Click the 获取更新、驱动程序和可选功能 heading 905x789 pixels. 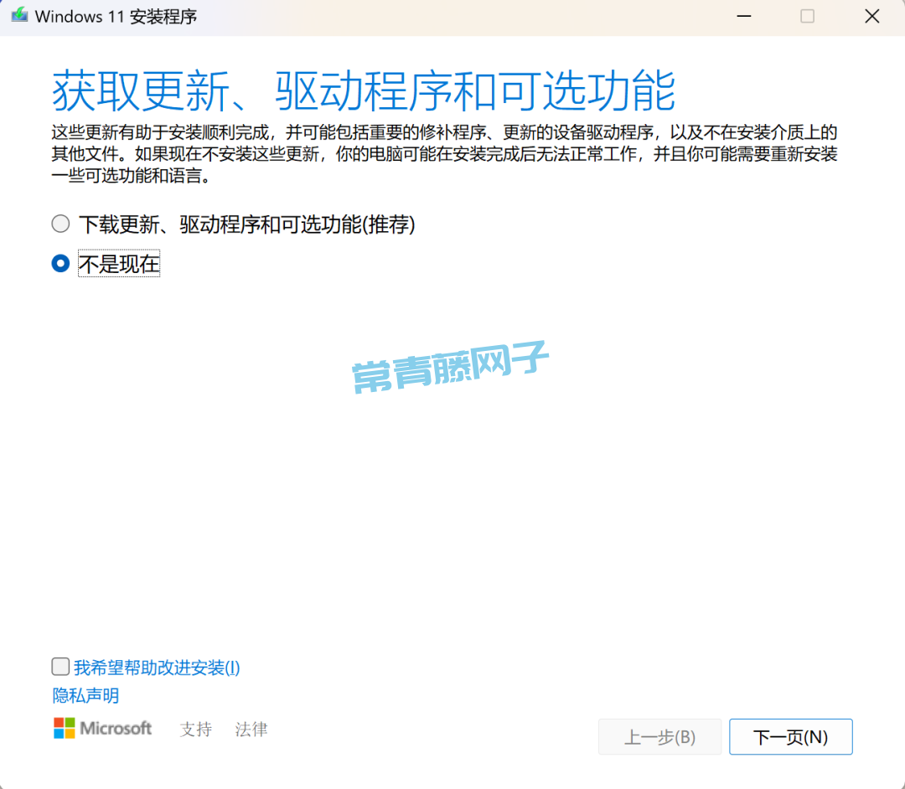coord(364,91)
